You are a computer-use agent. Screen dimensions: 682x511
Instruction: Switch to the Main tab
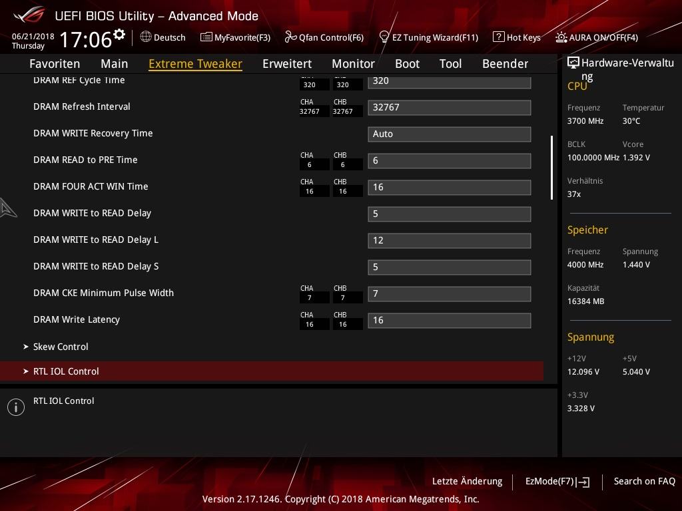click(115, 64)
